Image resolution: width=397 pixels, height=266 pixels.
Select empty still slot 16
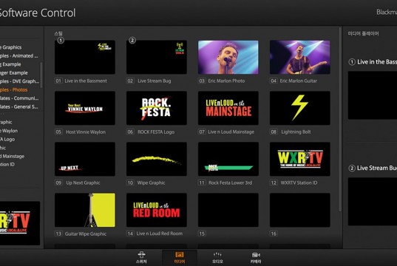point(299,210)
